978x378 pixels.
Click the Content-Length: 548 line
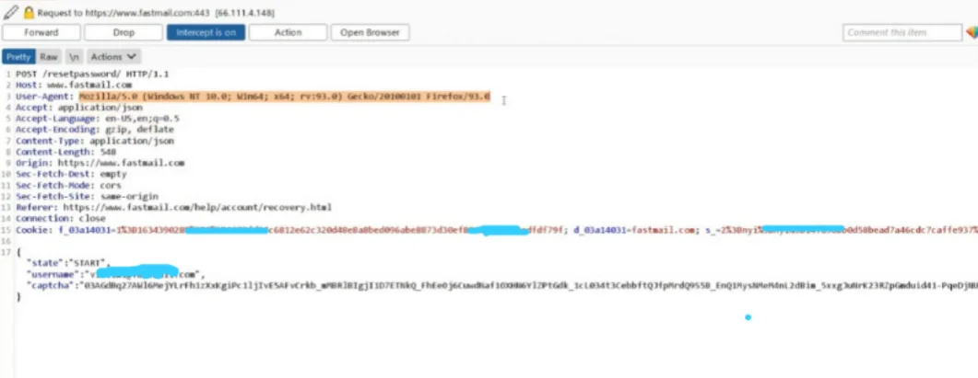click(x=65, y=152)
